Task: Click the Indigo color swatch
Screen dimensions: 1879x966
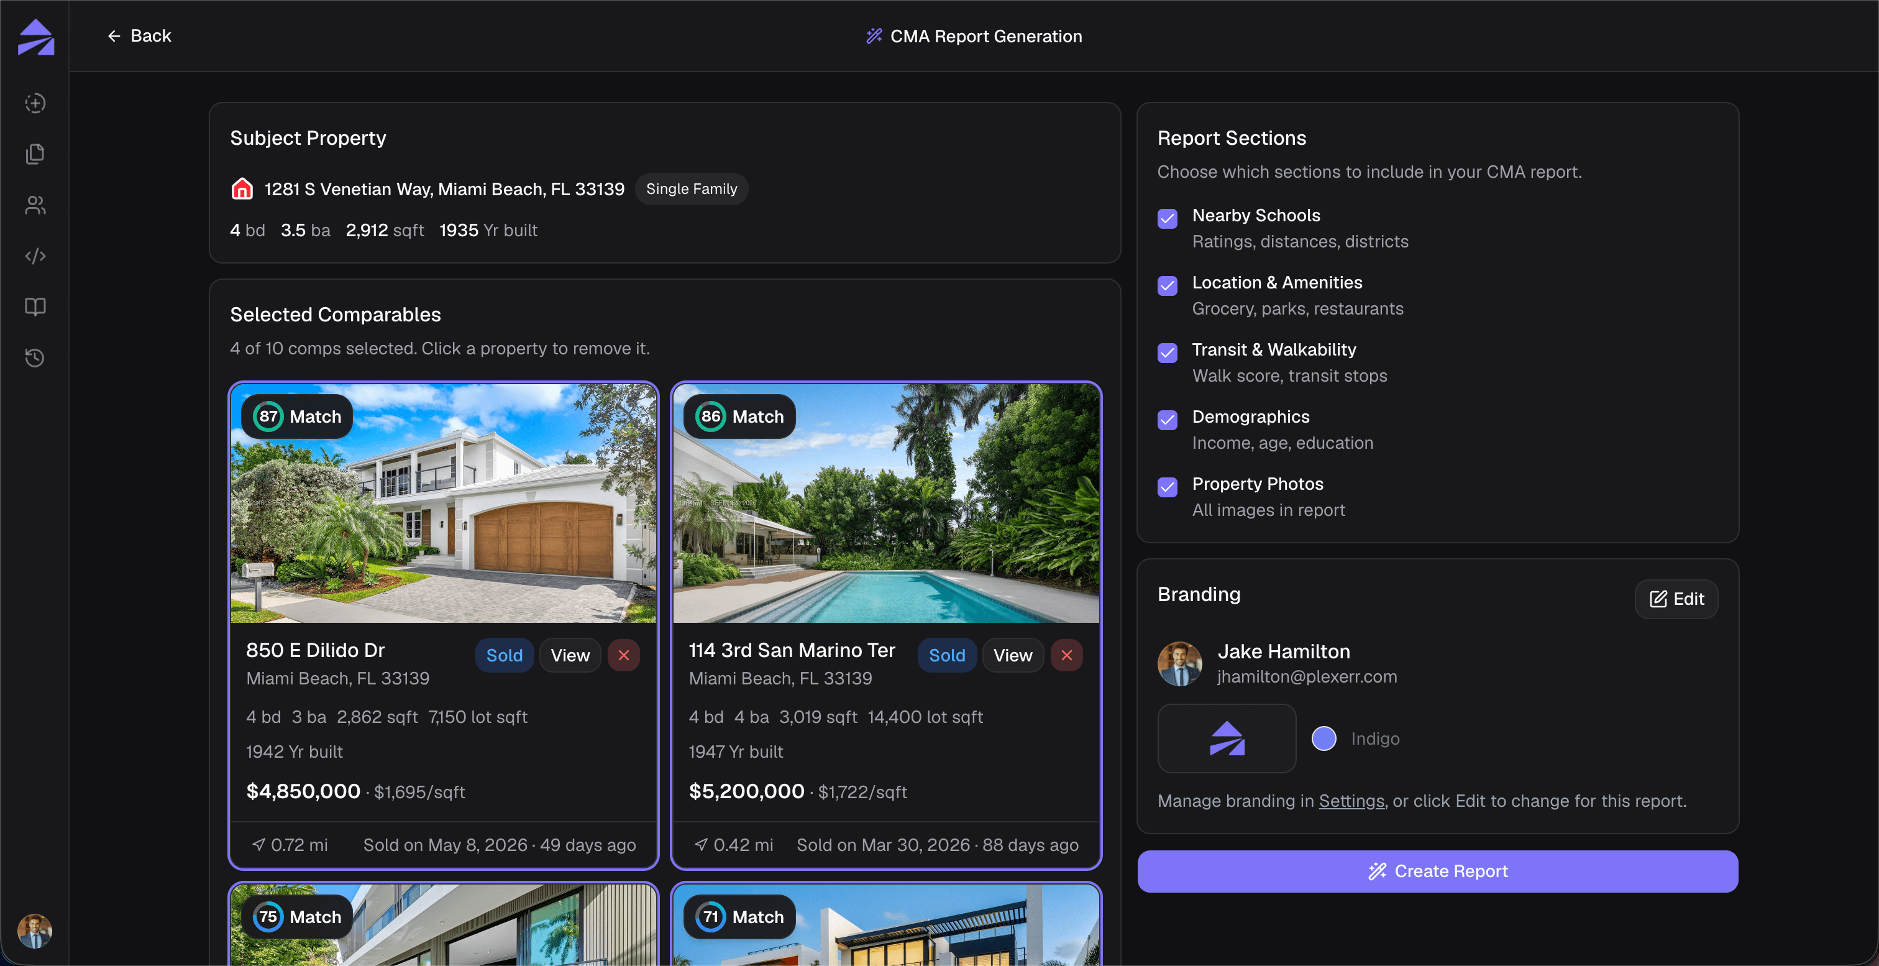Action: tap(1324, 738)
